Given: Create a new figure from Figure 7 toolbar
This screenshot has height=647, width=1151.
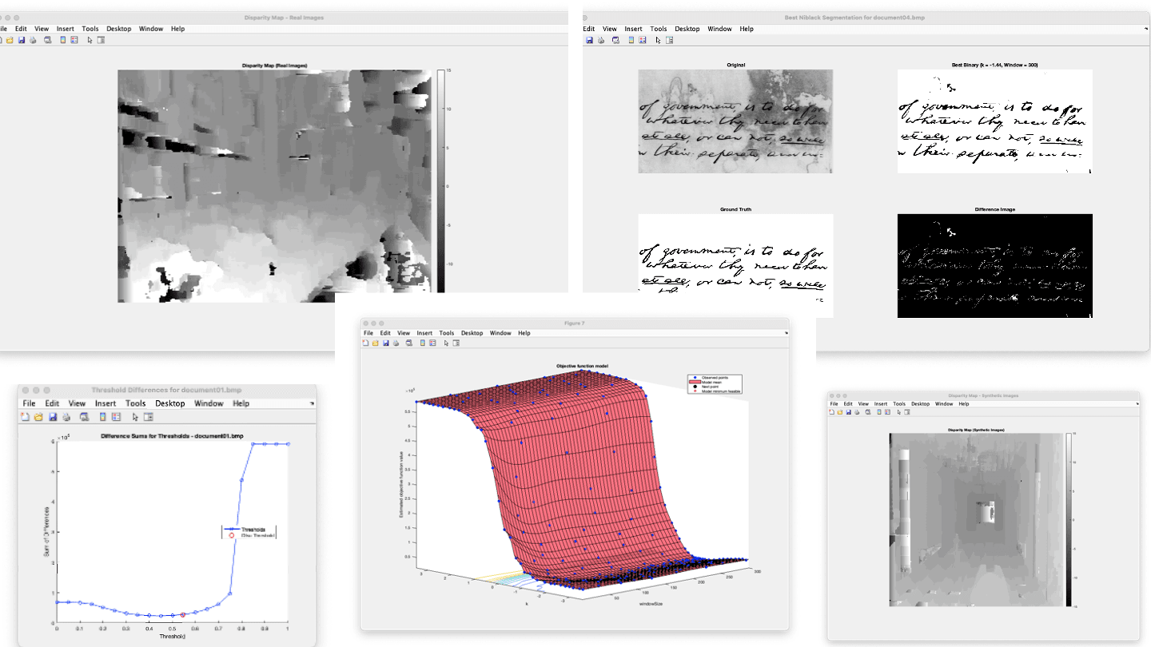Looking at the screenshot, I should coord(365,343).
